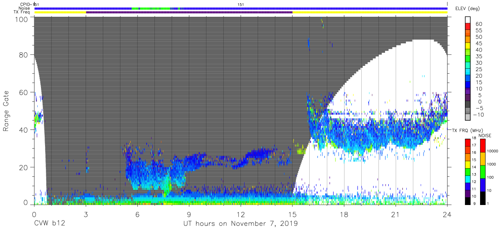
Task: Click the x-axis tick label '24'
Action: (447, 214)
